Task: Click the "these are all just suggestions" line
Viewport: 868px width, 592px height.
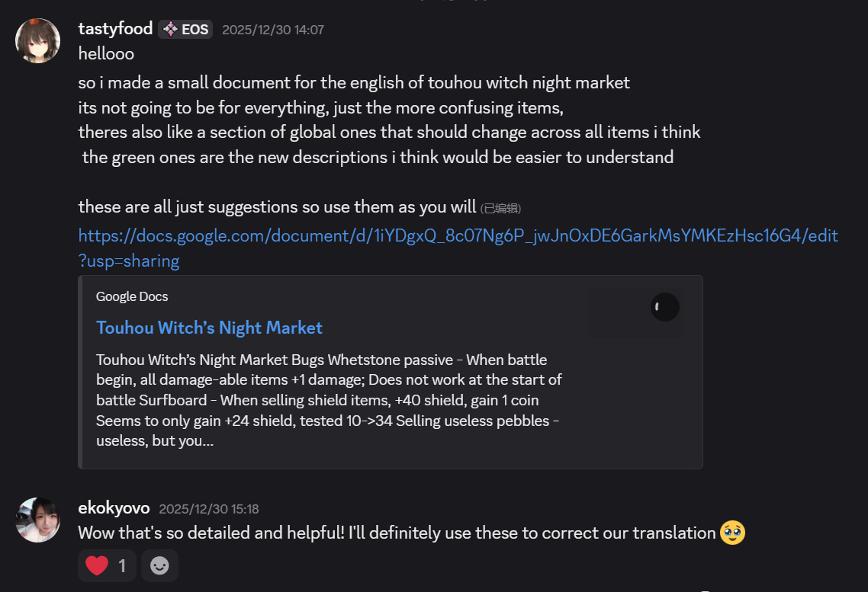Action: click(x=277, y=206)
